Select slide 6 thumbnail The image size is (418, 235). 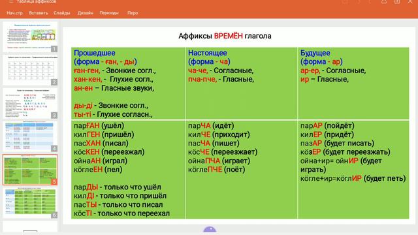click(30, 203)
